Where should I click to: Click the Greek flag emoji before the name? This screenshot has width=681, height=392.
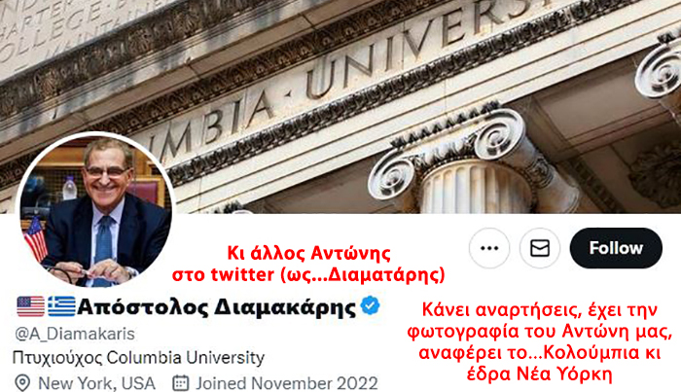tap(61, 306)
